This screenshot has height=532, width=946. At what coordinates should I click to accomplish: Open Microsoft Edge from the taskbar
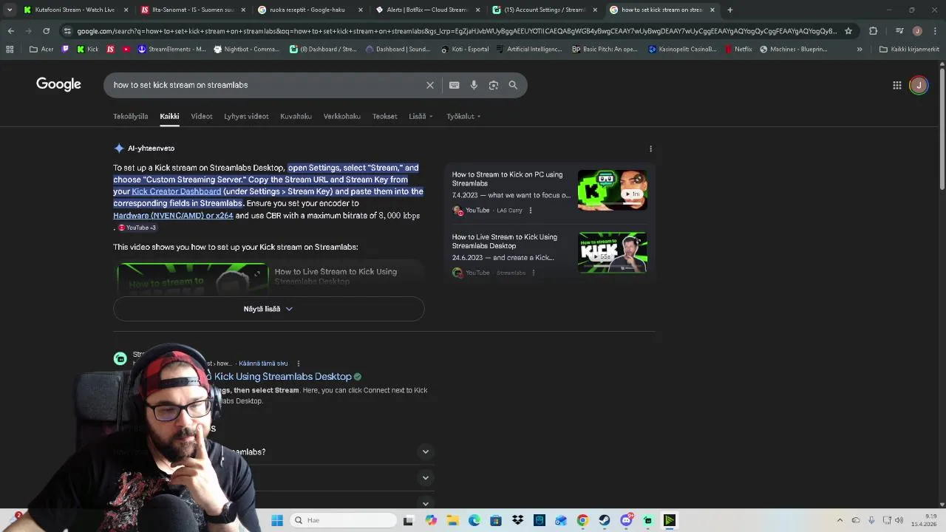[474, 520]
